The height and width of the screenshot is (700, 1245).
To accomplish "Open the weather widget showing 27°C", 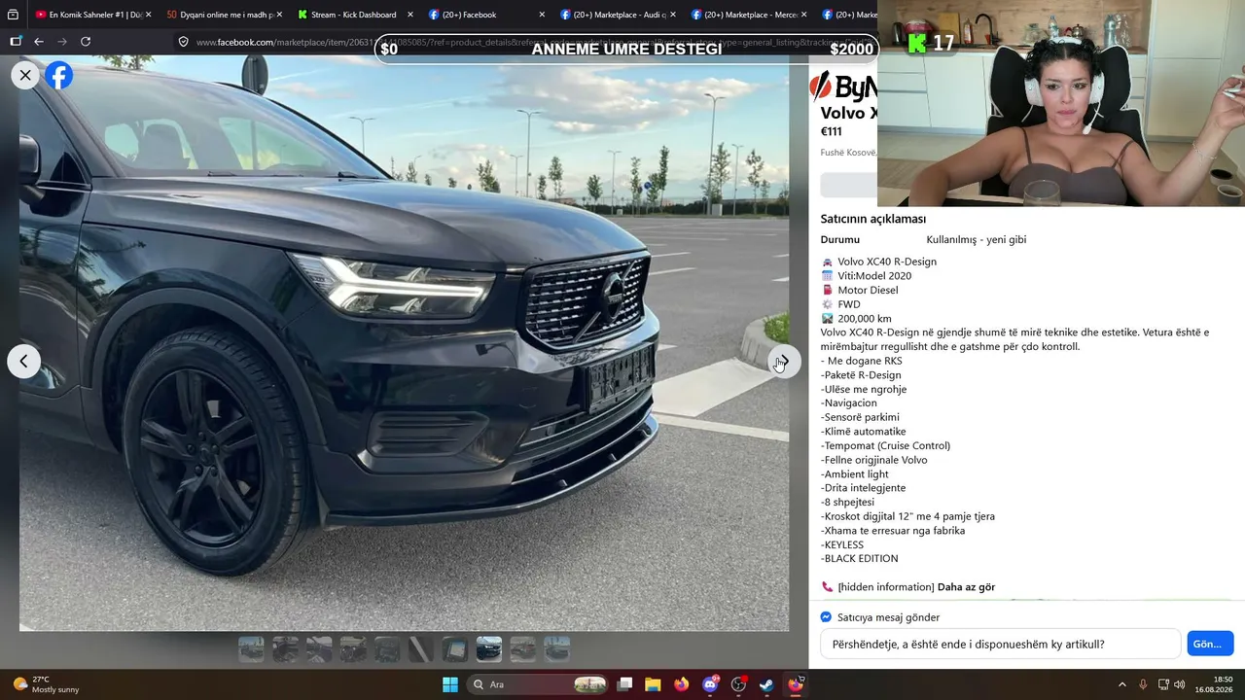I will pyautogui.click(x=46, y=684).
